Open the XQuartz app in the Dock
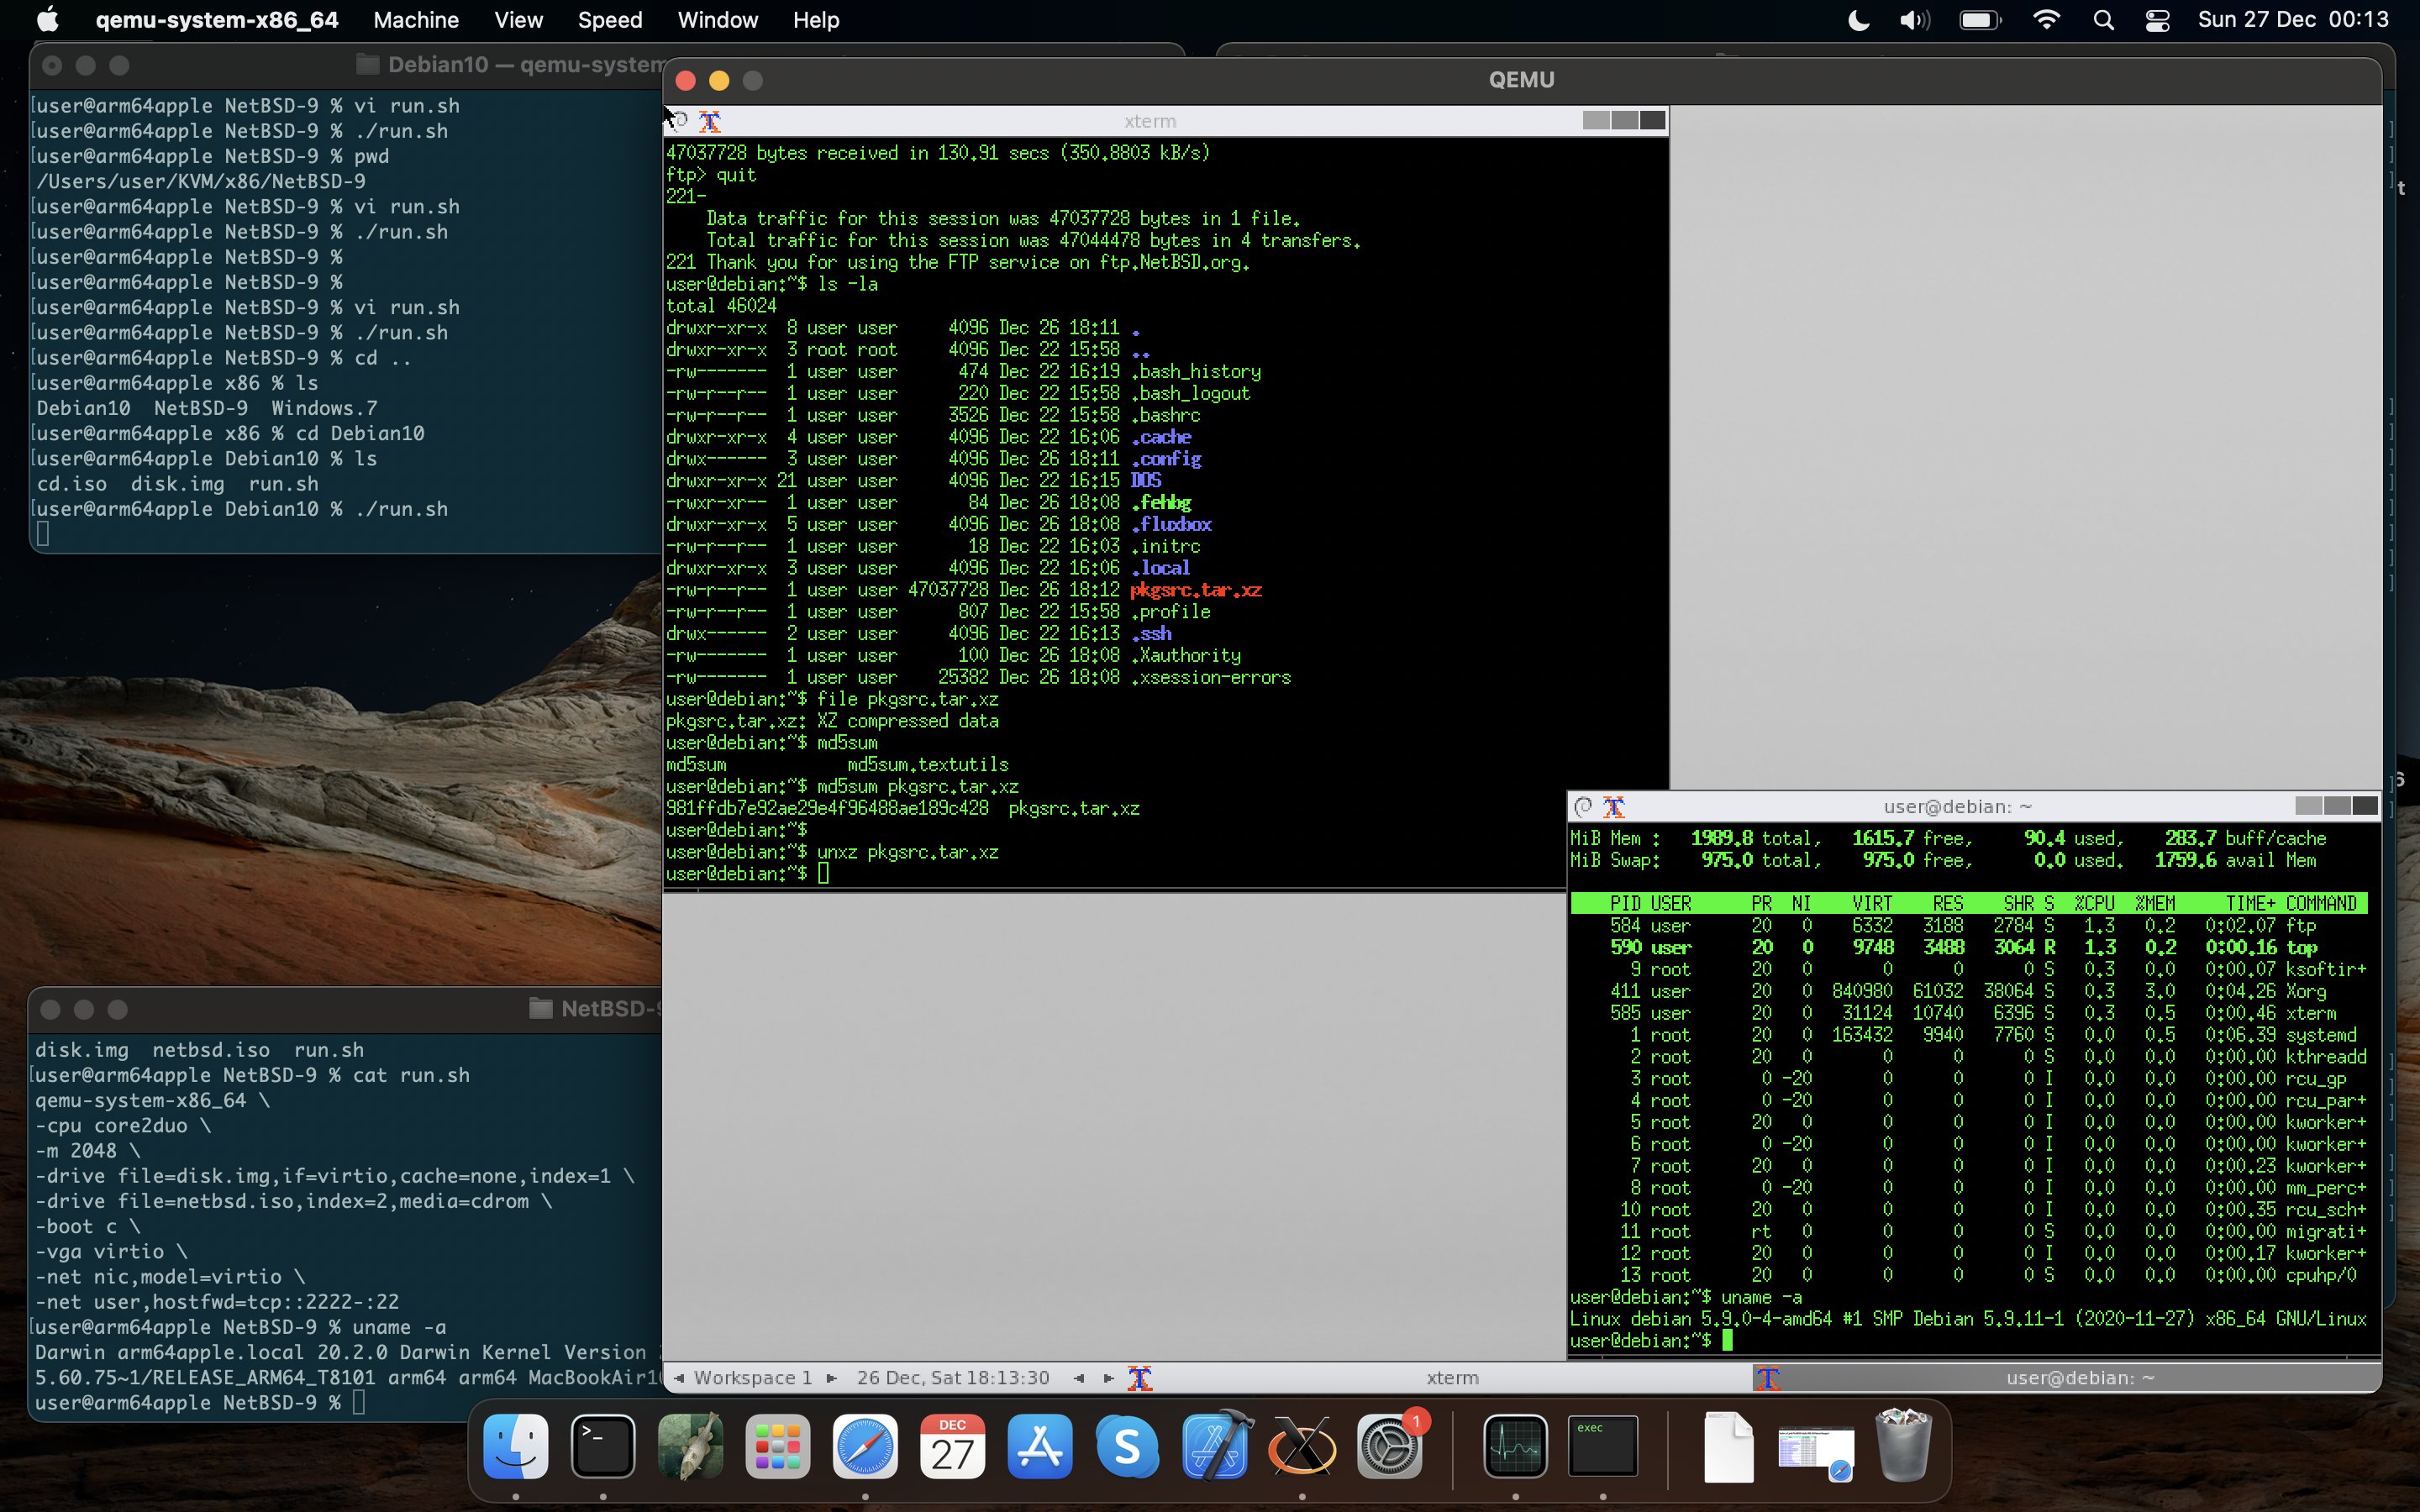Image resolution: width=2420 pixels, height=1512 pixels. 1302,1447
